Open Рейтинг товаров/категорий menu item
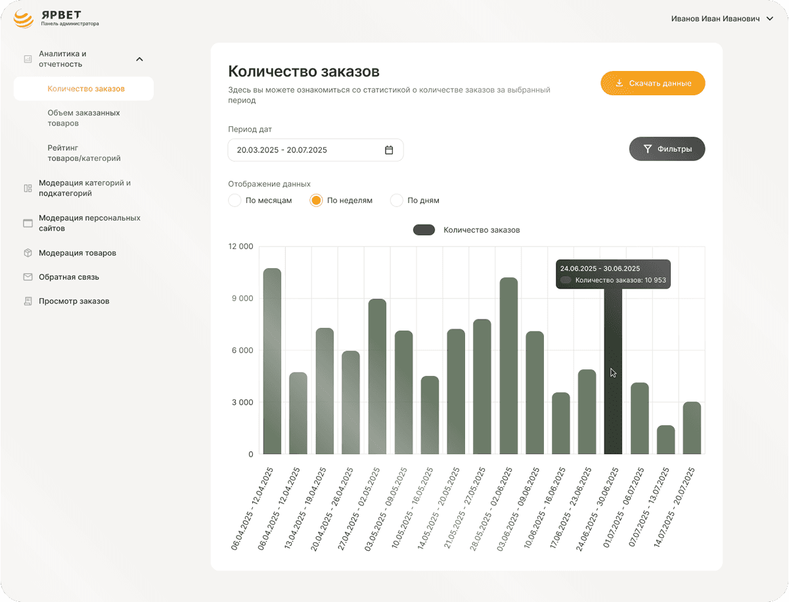The width and height of the screenshot is (789, 602). 84,153
